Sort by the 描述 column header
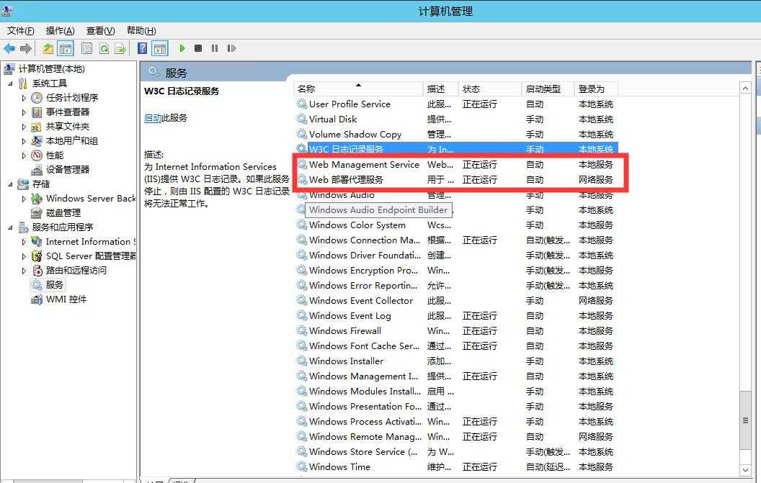 tap(441, 89)
